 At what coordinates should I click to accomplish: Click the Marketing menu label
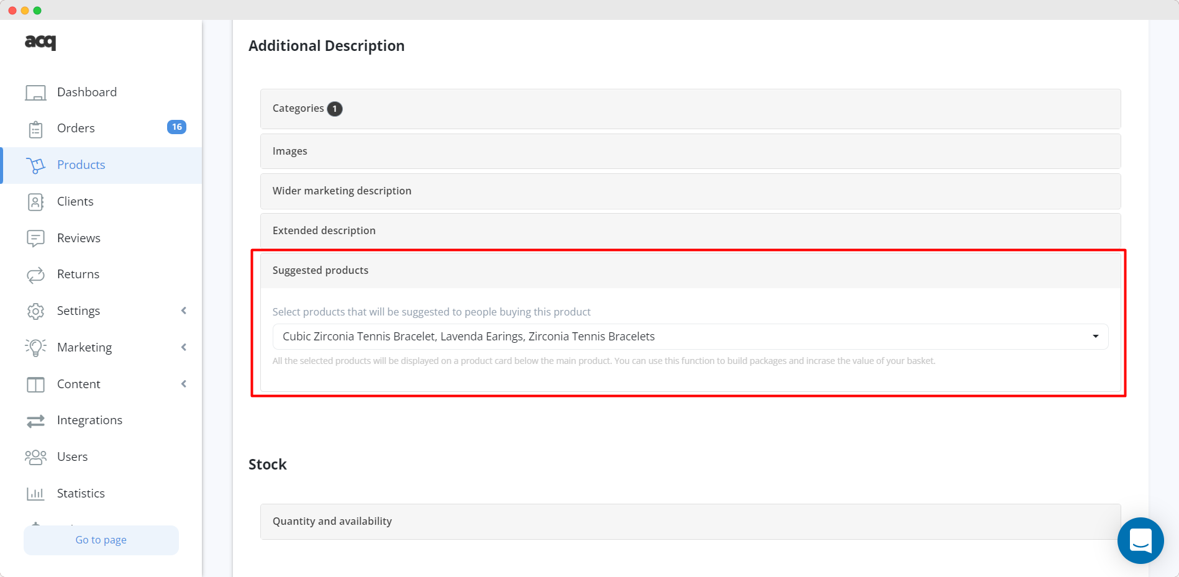pos(84,347)
